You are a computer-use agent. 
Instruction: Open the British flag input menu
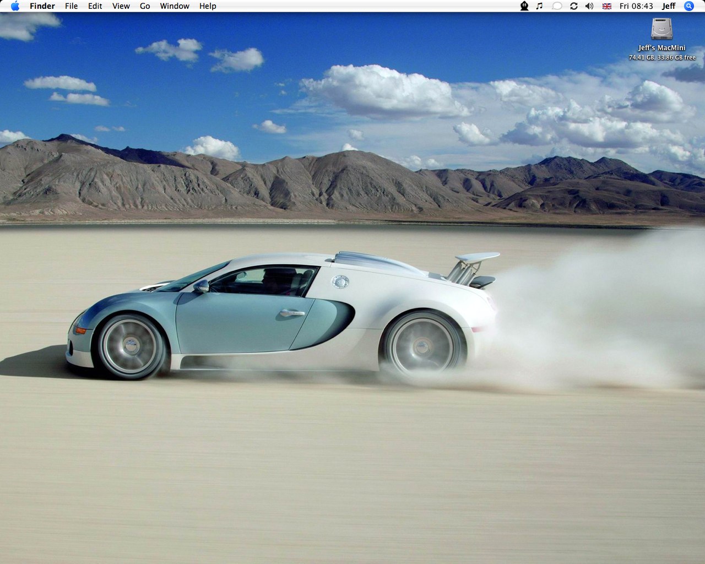coord(607,6)
